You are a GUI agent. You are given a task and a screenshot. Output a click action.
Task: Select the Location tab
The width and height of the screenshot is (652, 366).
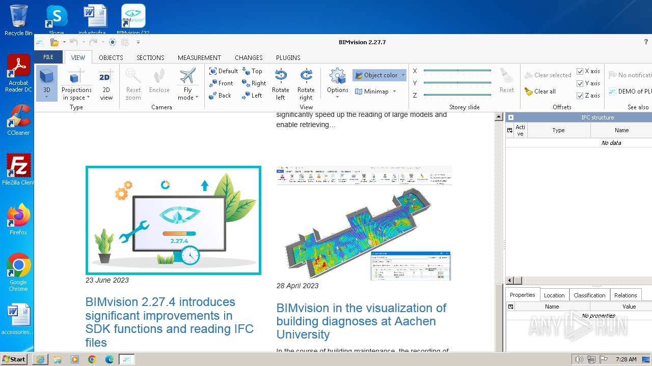coord(554,295)
